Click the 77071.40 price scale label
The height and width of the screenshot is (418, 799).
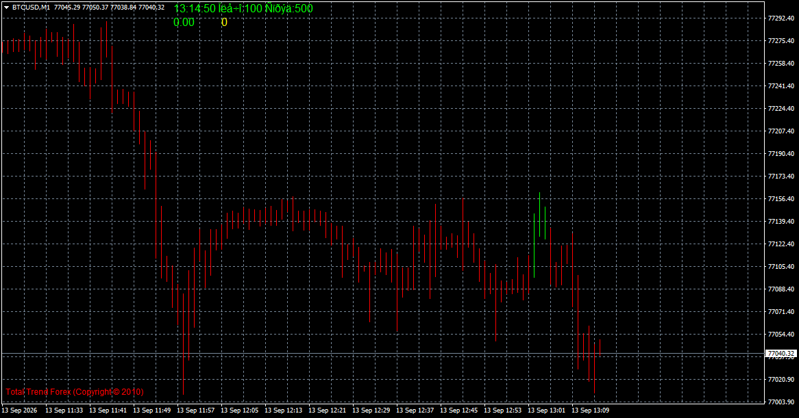click(780, 312)
